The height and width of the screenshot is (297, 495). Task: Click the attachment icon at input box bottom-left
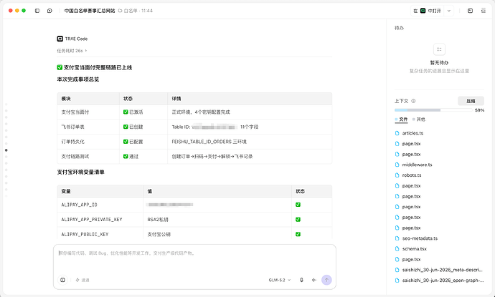(62, 280)
